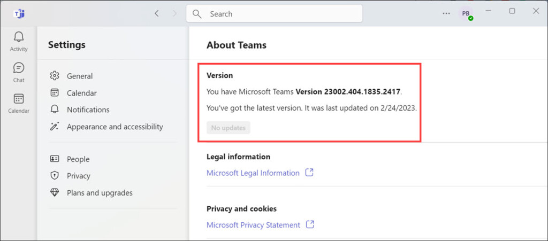
Task: Open the Microsoft Privacy Statement link
Action: 253,225
